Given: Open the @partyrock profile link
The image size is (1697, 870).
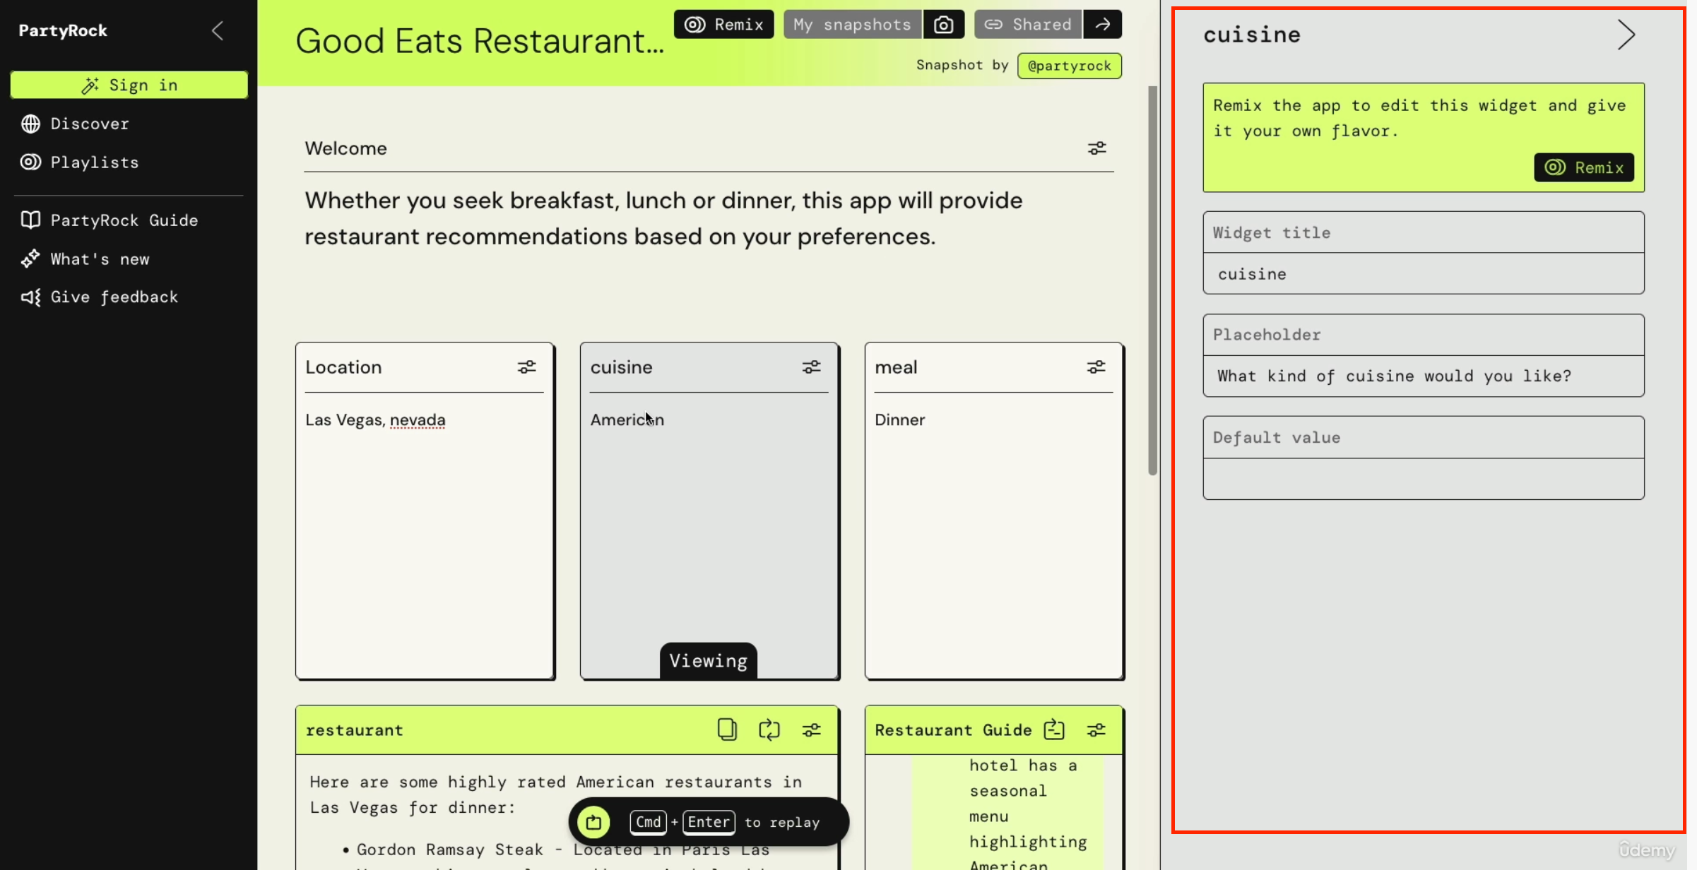Looking at the screenshot, I should pos(1069,66).
